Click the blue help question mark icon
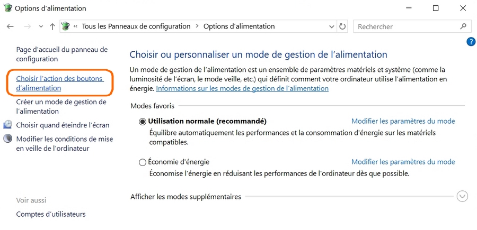Image resolution: width=477 pixels, height=230 pixels. pyautogui.click(x=471, y=42)
